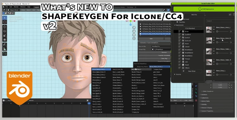Image resolution: width=237 pixels, height=120 pixels.
Task: Collapse the Expression tree section
Action: (x=175, y=25)
